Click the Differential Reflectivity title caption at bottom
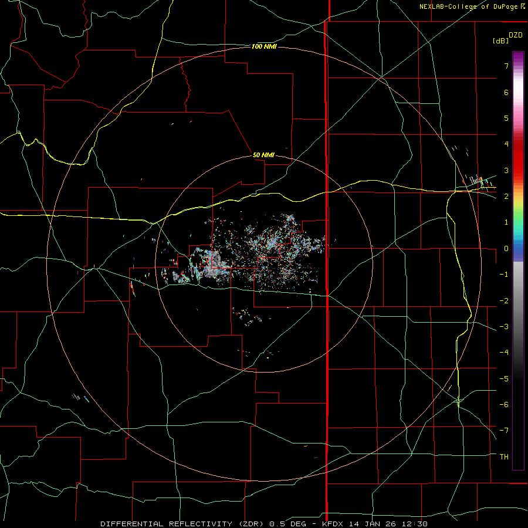This screenshot has width=528, height=528. 264,524
